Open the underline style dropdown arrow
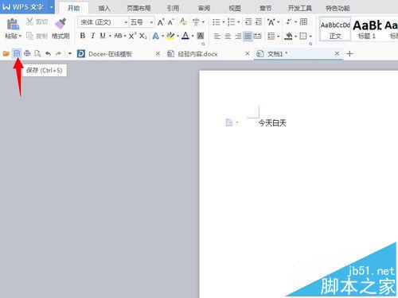This screenshot has height=298, width=398. pyautogui.click(x=110, y=36)
